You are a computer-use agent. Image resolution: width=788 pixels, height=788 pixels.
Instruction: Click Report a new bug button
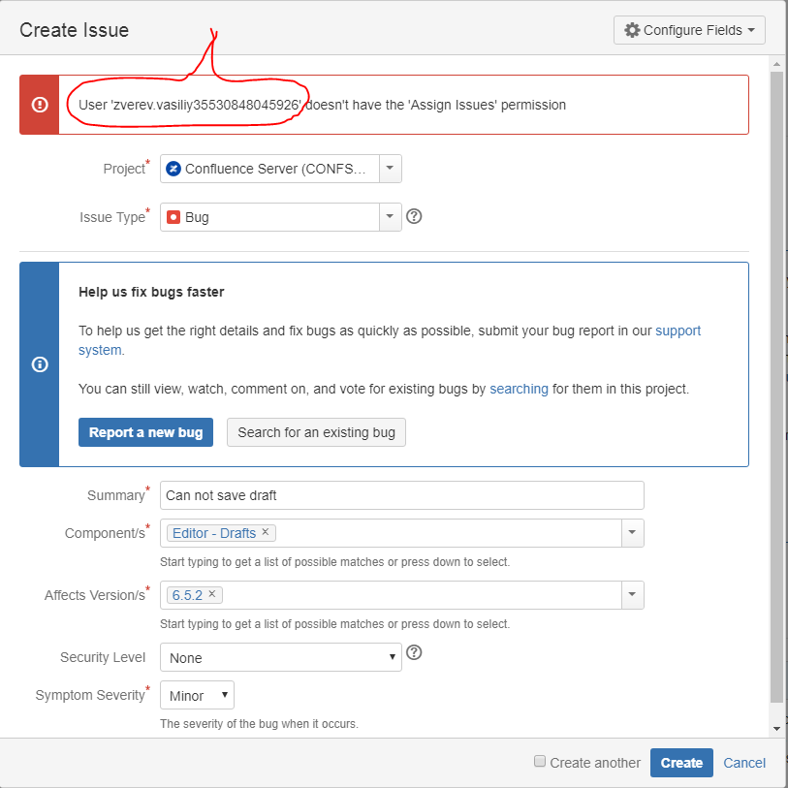145,432
